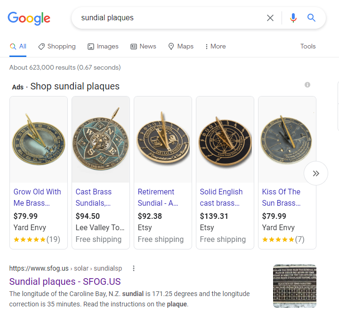Viewport: 339px width, 313px height.
Task: Open 'Sundial plaques - SFOG.US' result link
Action: pyautogui.click(x=65, y=282)
